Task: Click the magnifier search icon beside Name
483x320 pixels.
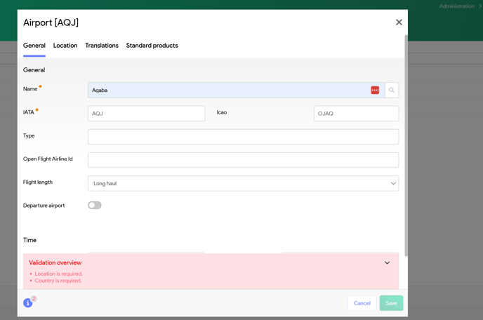Action: point(392,90)
